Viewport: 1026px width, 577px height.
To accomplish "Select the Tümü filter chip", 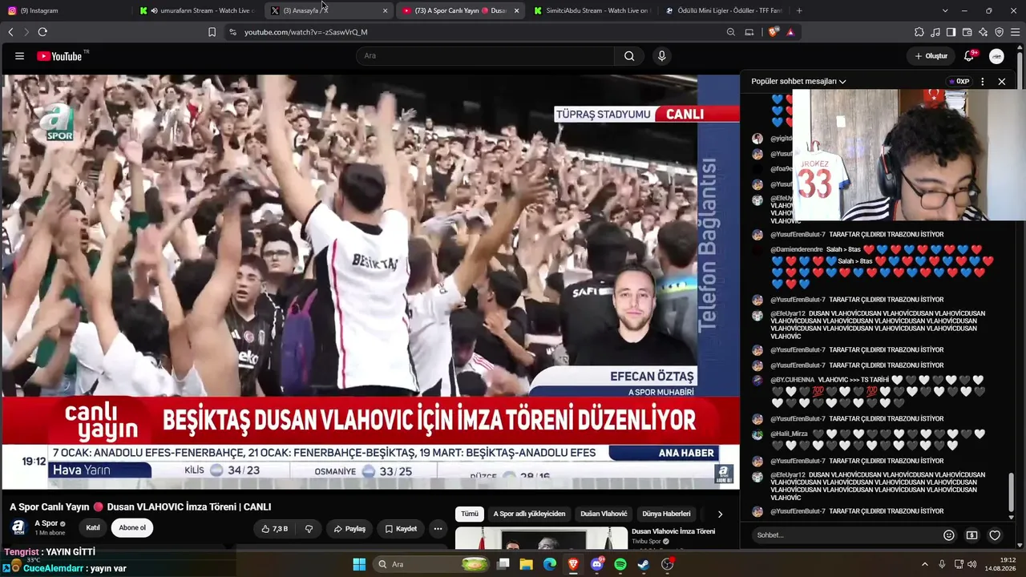I will point(470,514).
